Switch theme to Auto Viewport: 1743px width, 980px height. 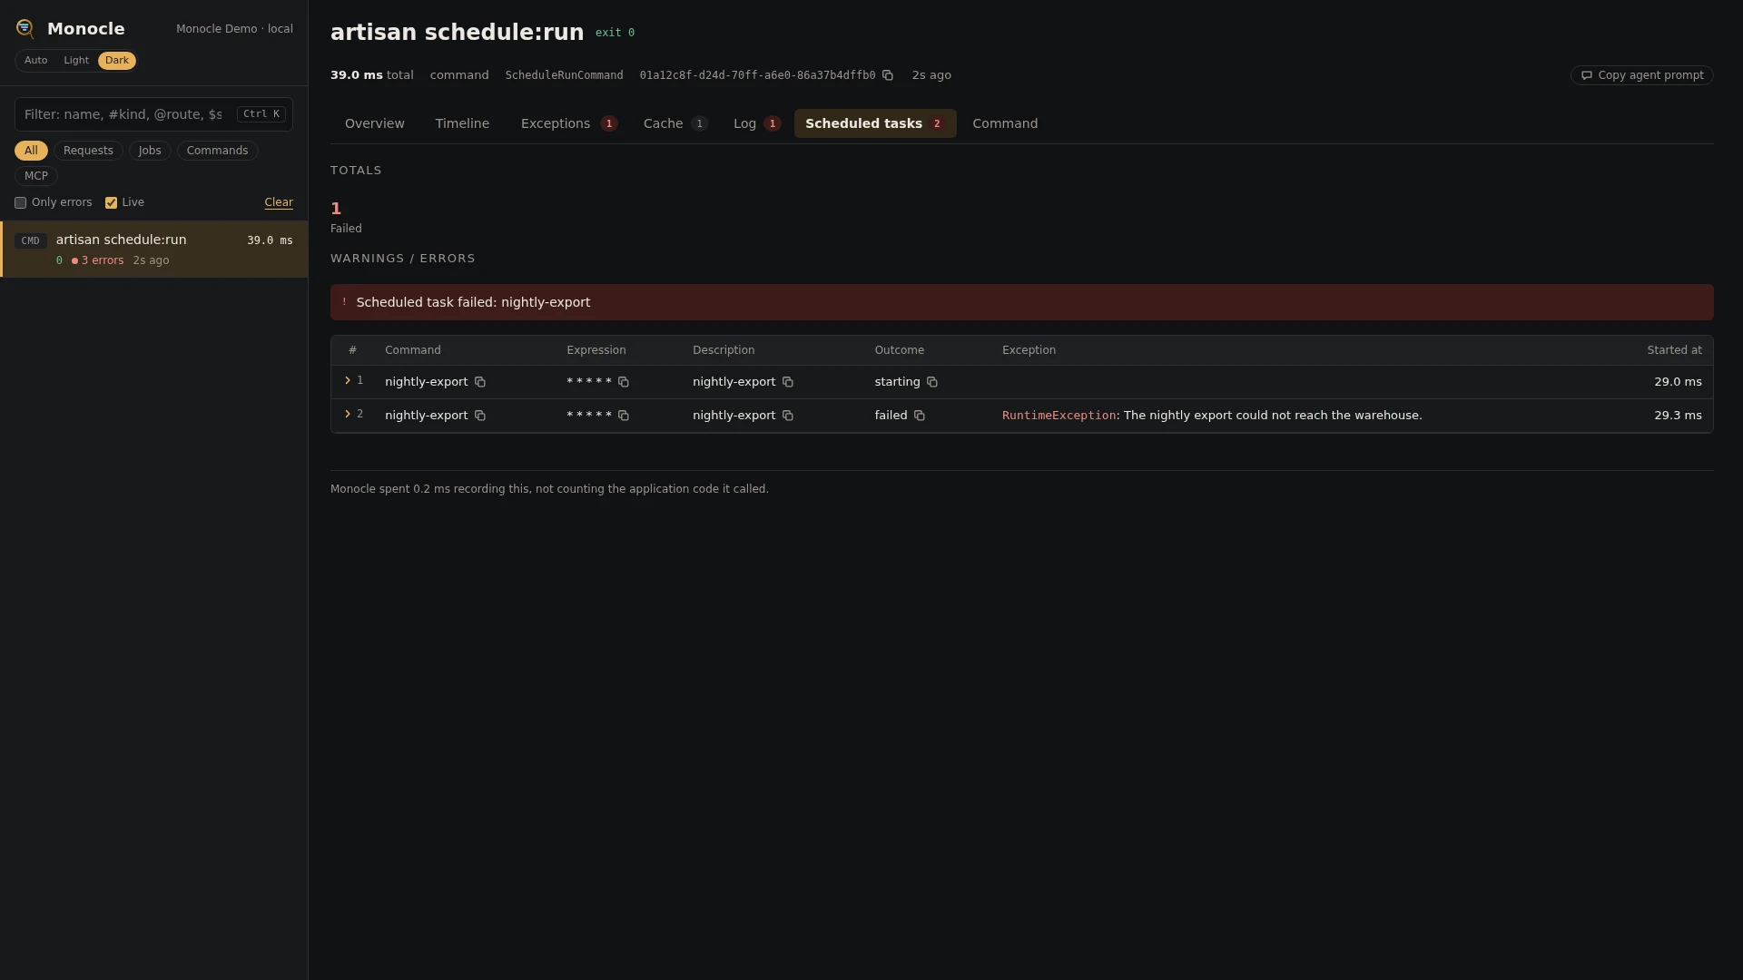tap(36, 61)
